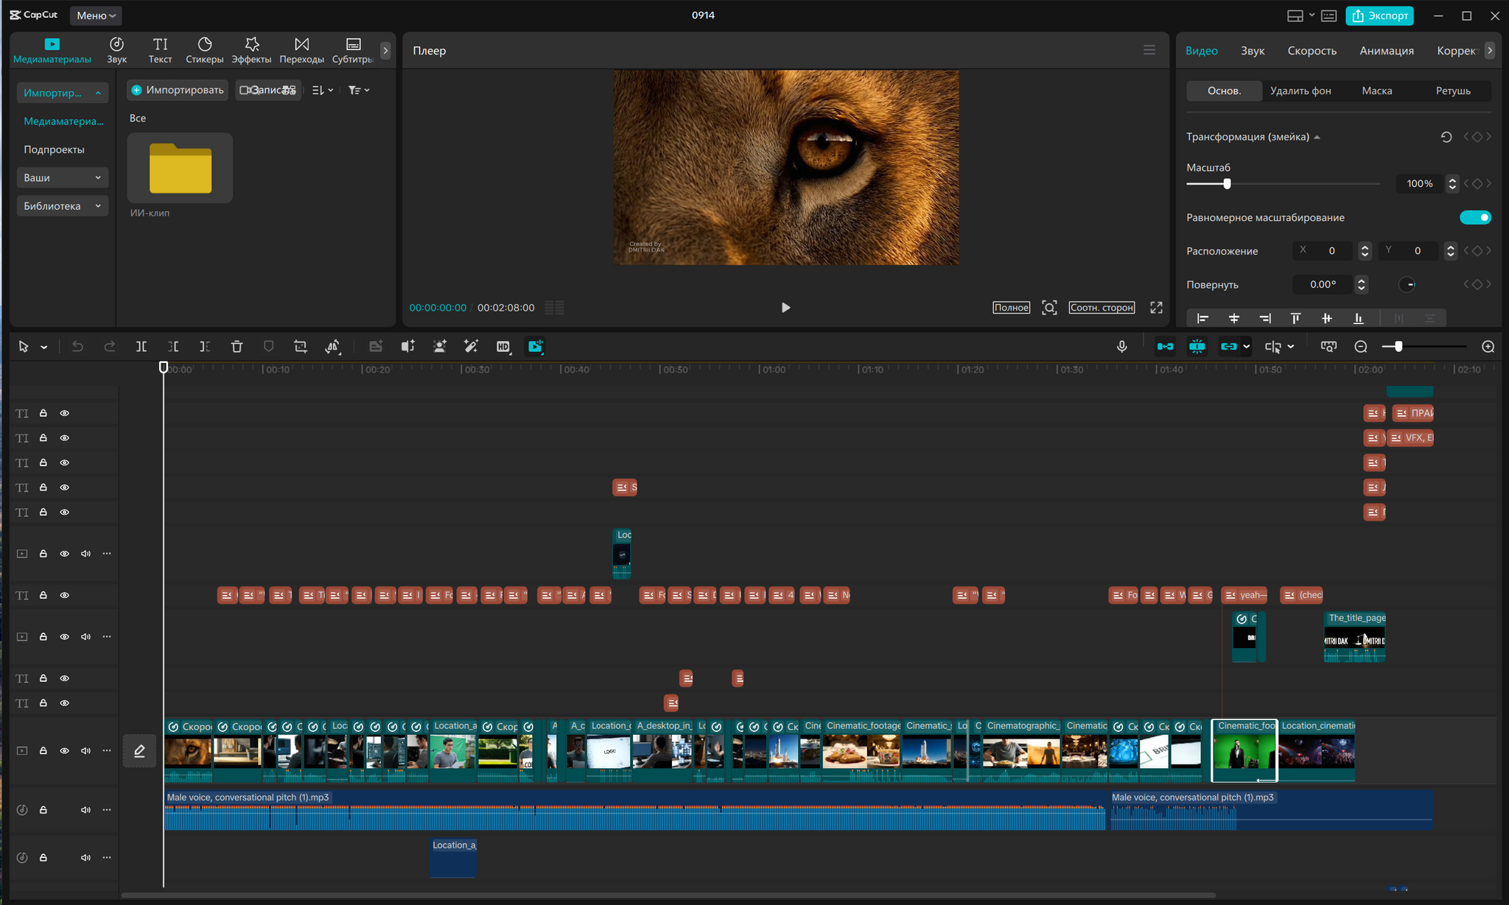Mute the Male voice audio track
1509x905 pixels.
coord(85,809)
